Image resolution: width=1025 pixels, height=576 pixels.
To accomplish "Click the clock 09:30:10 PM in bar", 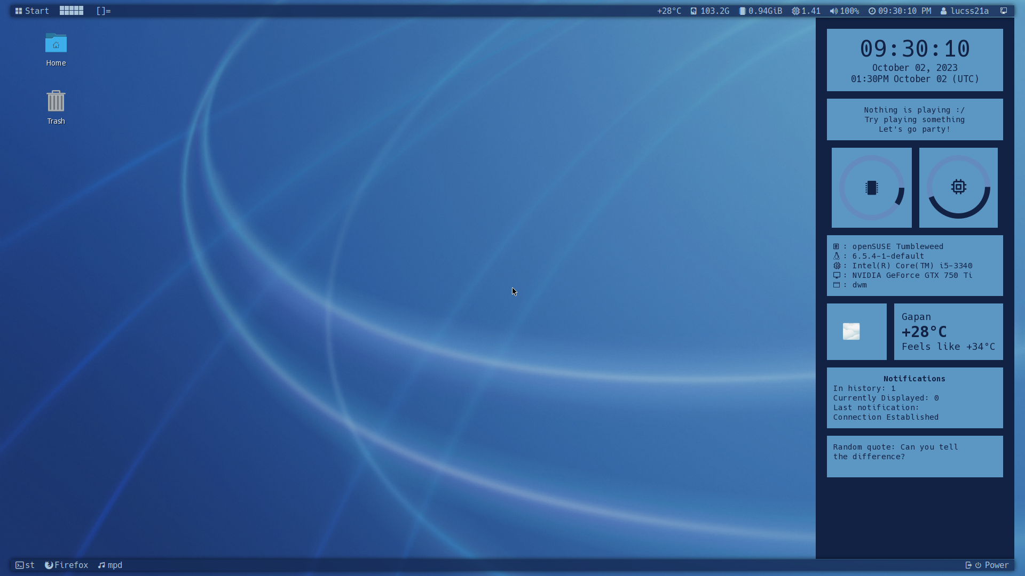I will tap(900, 11).
